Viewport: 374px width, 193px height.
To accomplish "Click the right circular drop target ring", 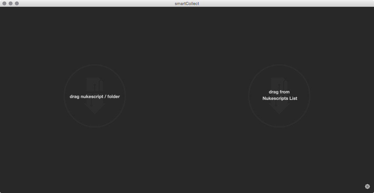I will pyautogui.click(x=279, y=65).
